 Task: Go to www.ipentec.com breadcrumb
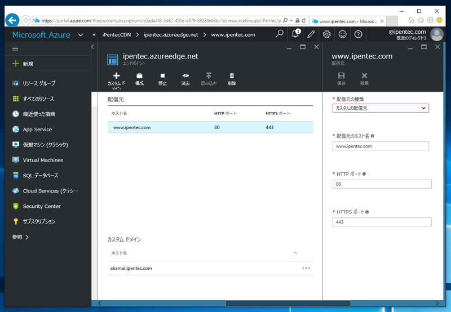click(x=233, y=35)
